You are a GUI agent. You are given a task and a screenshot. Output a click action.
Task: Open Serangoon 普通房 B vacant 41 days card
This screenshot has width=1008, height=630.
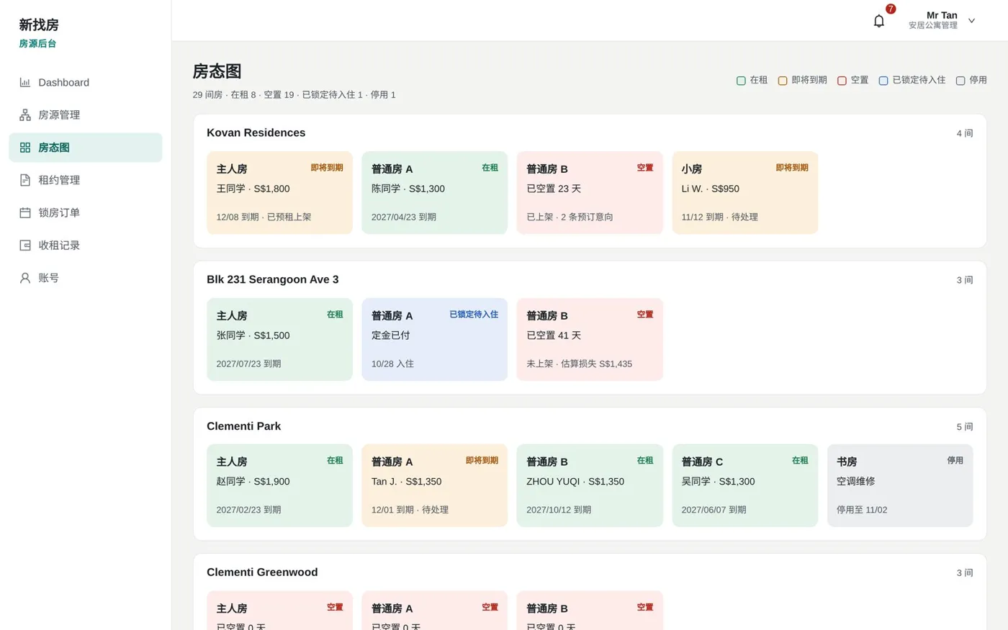(x=590, y=339)
